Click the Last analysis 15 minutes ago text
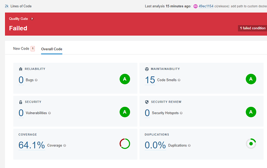The image size is (267, 168). (168, 6)
